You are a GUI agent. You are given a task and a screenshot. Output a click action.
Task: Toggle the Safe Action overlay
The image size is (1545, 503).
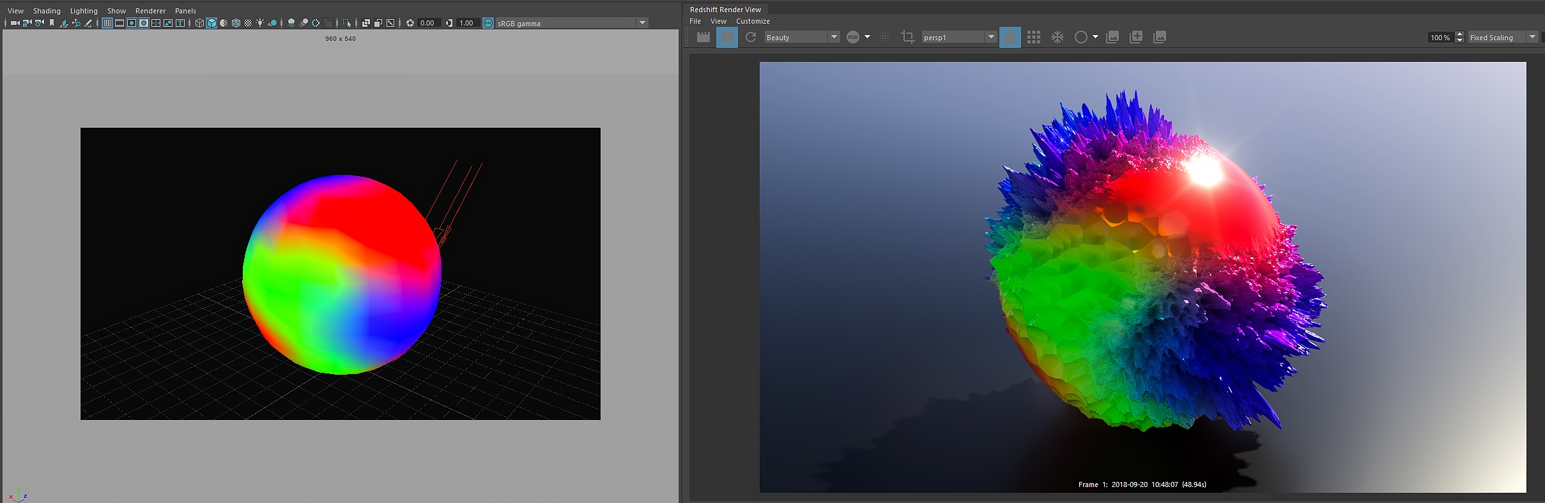pos(168,23)
